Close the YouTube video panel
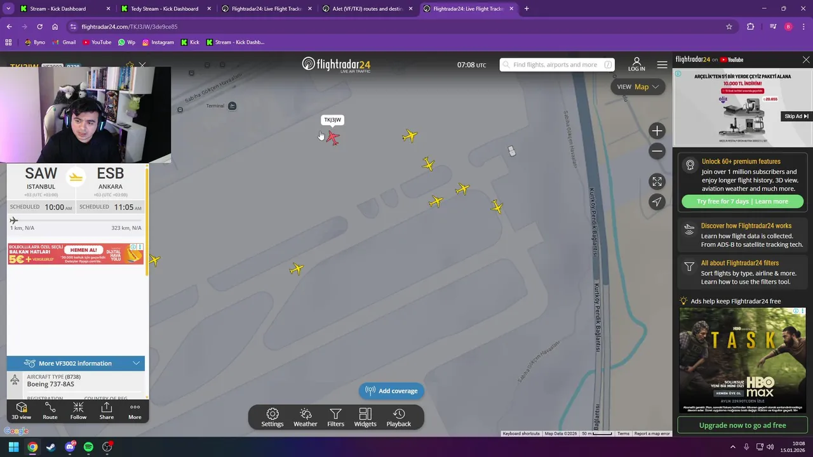This screenshot has width=813, height=457. pyautogui.click(x=806, y=60)
